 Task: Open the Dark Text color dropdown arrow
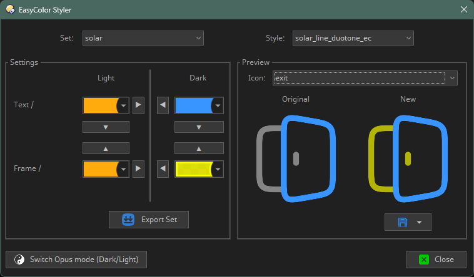pos(218,105)
